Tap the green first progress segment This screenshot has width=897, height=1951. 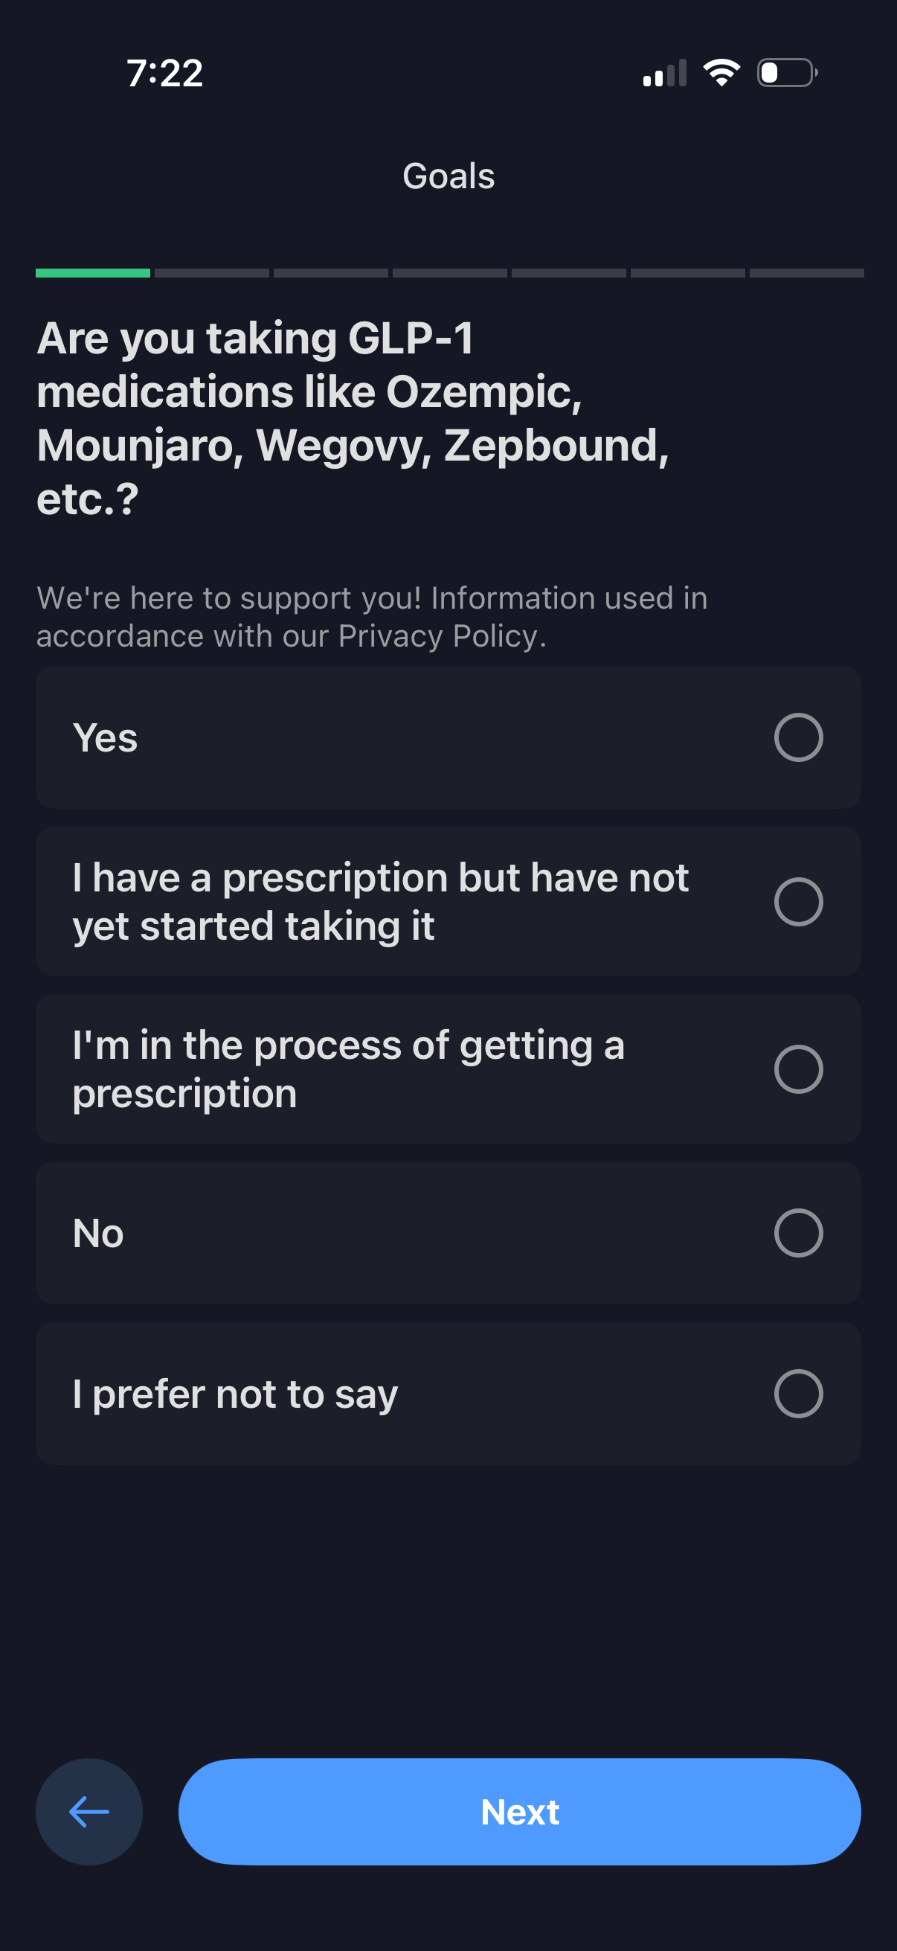point(92,272)
